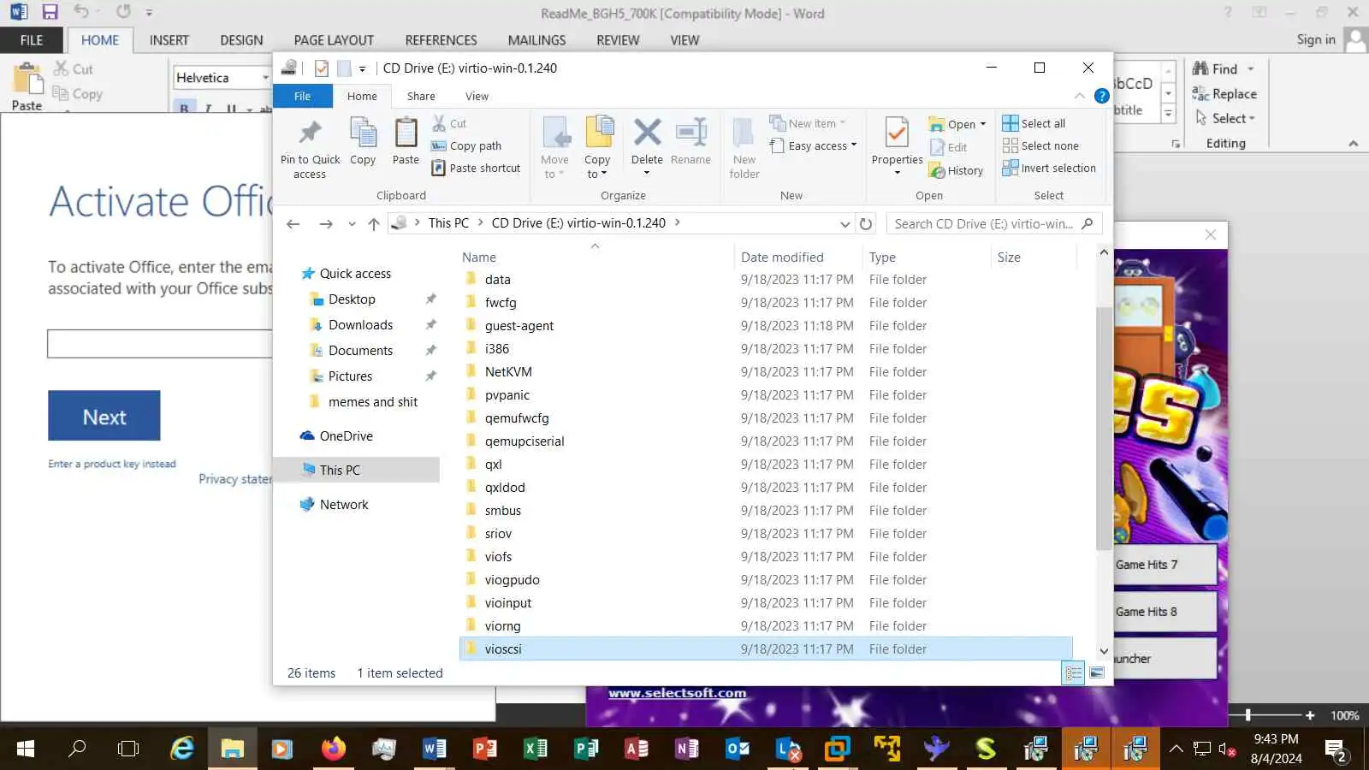Click the file list vertical scrollbar
Viewport: 1369px width, 770px height.
click(x=1104, y=428)
